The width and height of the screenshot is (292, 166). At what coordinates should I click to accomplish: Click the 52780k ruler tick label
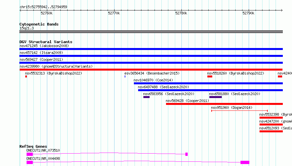(181, 13)
